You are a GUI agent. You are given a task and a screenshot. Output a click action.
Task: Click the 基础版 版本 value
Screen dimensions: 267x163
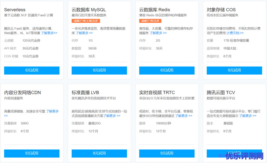click(228, 123)
